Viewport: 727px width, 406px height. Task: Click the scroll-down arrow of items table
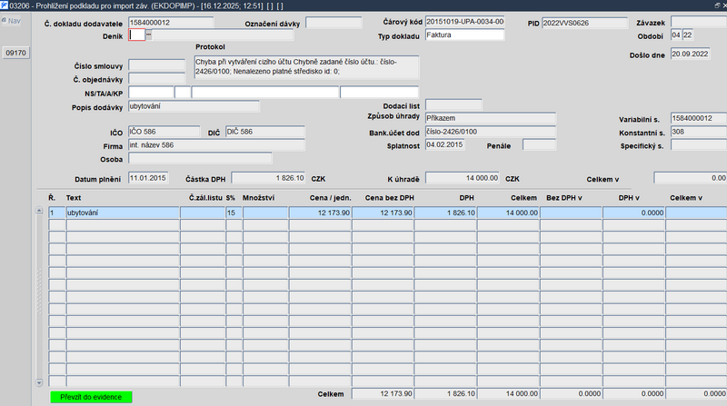tap(39, 382)
